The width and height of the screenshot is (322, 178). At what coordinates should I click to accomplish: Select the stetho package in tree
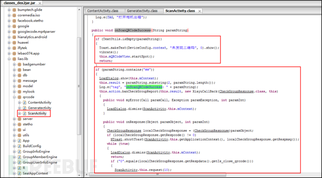click(28, 124)
